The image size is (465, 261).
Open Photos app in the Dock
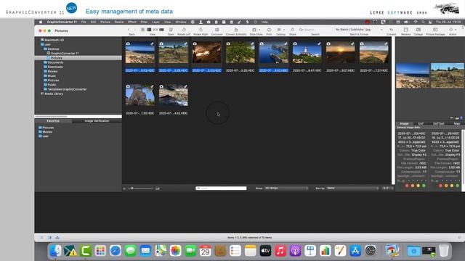pos(175,251)
